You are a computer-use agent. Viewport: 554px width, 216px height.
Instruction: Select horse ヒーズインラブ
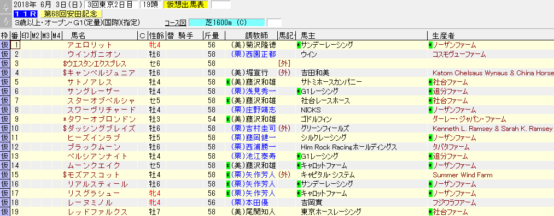click(x=94, y=138)
